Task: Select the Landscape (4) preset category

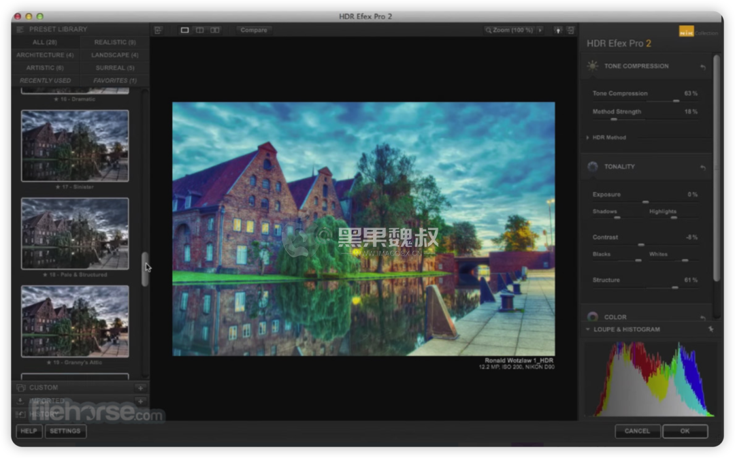Action: (x=114, y=55)
